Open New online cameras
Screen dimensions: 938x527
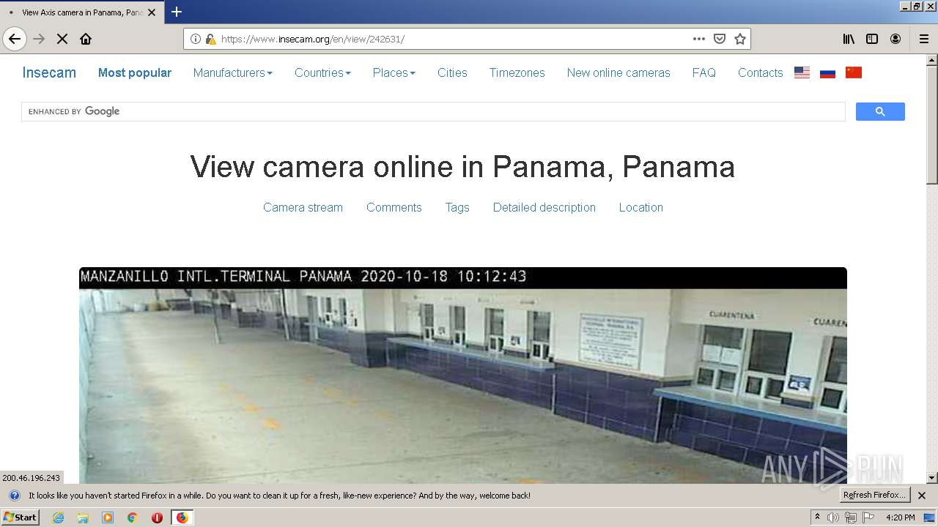pyautogui.click(x=618, y=72)
